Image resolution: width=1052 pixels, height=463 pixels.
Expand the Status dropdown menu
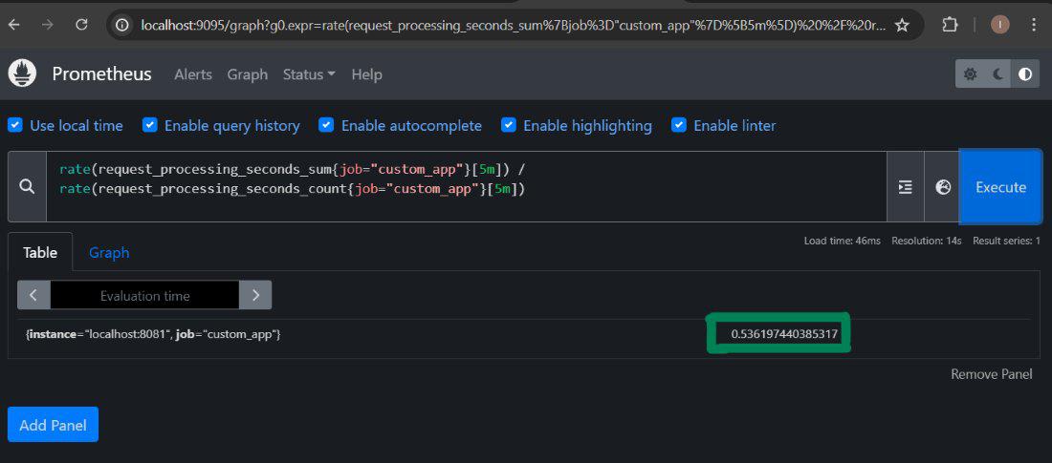(x=309, y=74)
